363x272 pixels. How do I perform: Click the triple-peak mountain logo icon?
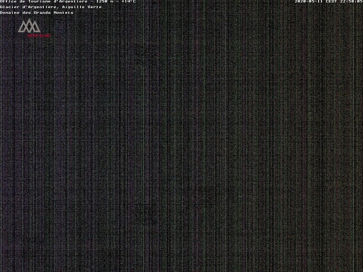point(29,26)
